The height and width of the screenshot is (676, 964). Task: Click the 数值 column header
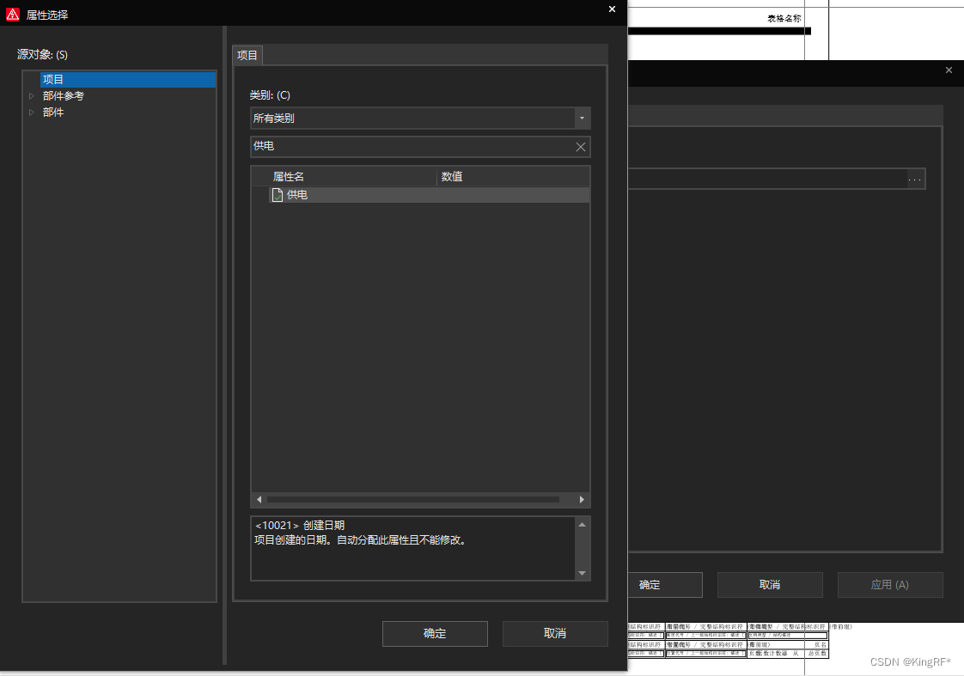[452, 177]
